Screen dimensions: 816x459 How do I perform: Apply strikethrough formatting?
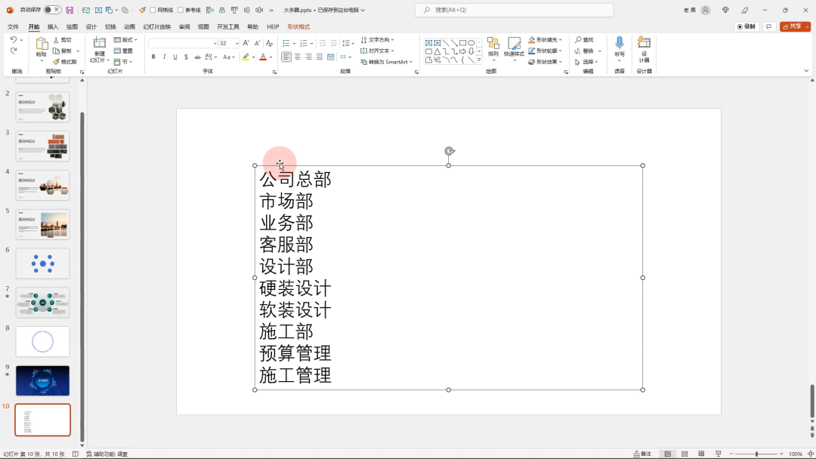click(197, 57)
